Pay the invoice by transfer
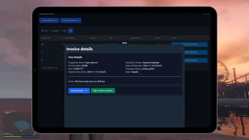249x140 pixels. coord(79,91)
